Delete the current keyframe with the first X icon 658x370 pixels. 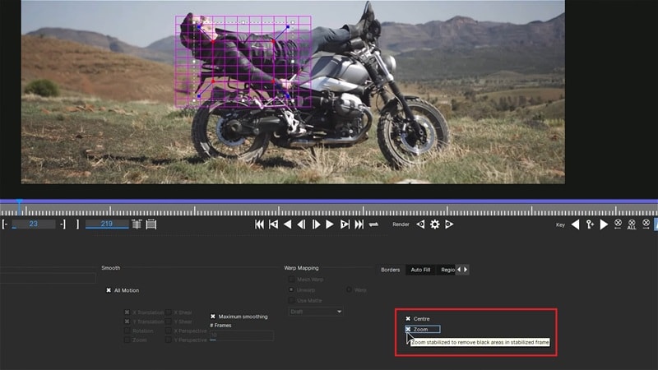pyautogui.click(x=619, y=224)
